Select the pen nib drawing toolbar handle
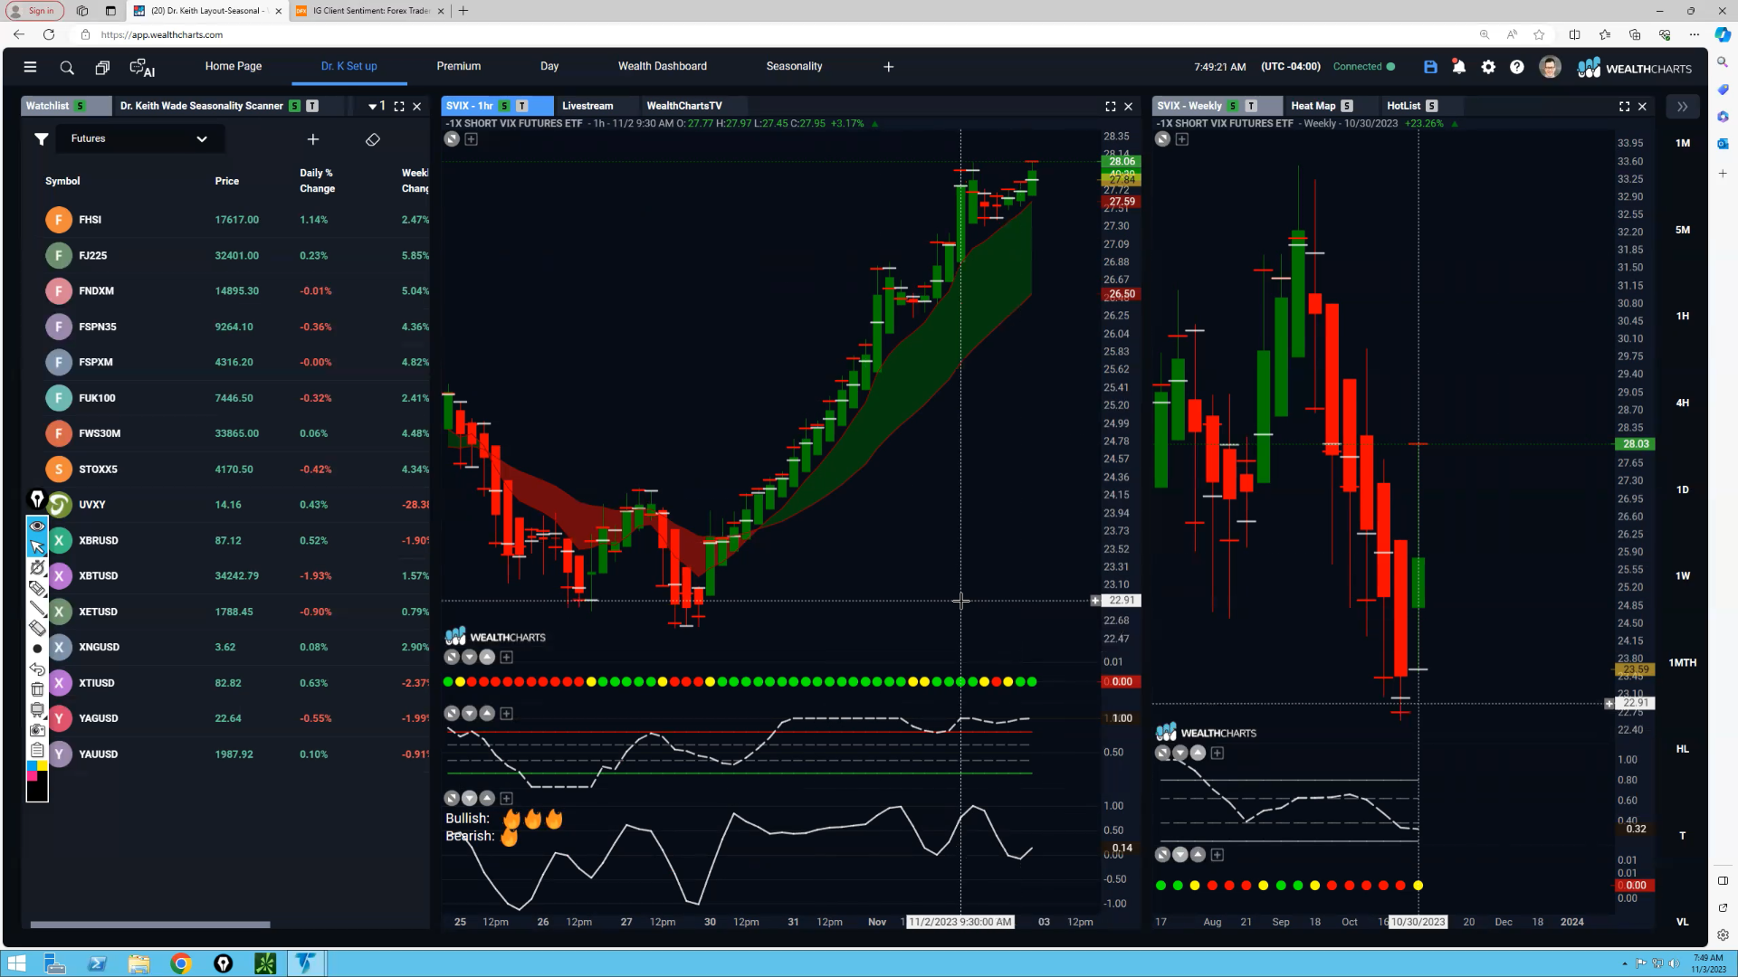The height and width of the screenshot is (977, 1738). point(37,499)
